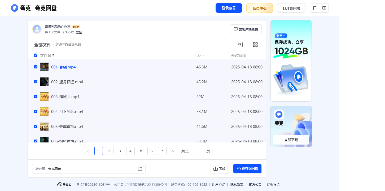Click the 1024GB new user promo banner
The height and width of the screenshot is (191, 385).
coord(291,61)
